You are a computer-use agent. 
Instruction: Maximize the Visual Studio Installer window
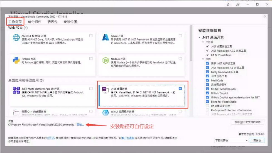tap(258, 4)
